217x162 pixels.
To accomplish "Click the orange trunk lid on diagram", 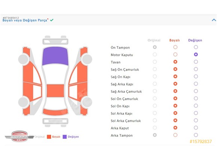I will coord(55,112).
